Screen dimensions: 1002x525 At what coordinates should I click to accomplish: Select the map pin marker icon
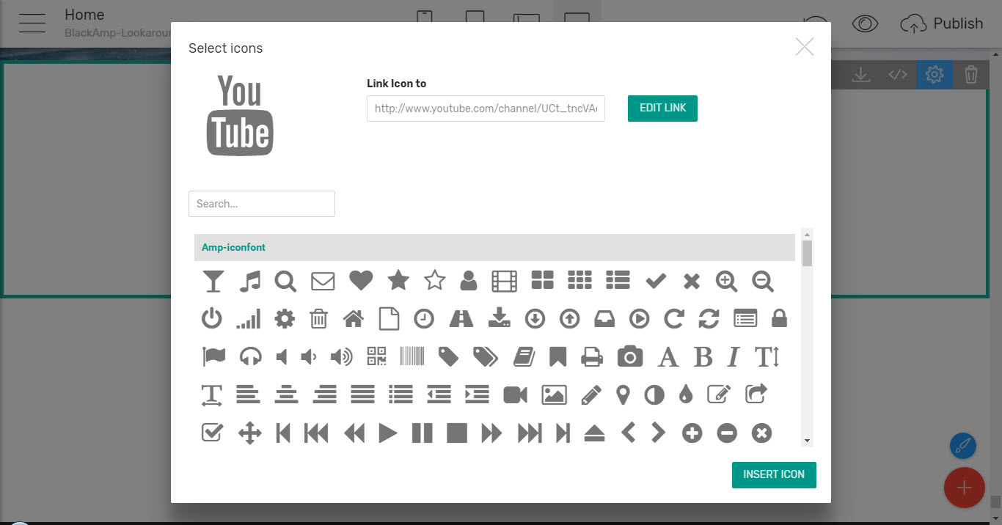pos(623,395)
